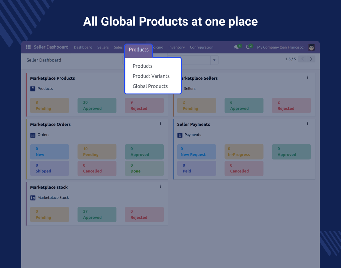Open 0 Cancelled orders tile

[97, 168]
